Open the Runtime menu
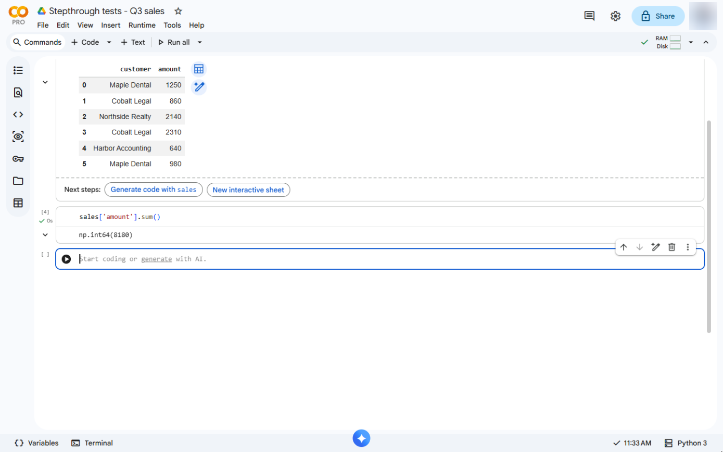This screenshot has height=452, width=723. coord(142,25)
